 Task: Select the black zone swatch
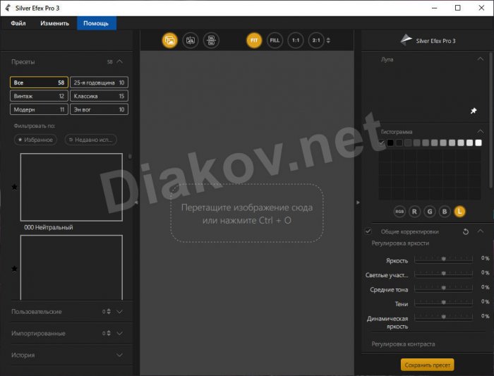[x=390, y=142]
